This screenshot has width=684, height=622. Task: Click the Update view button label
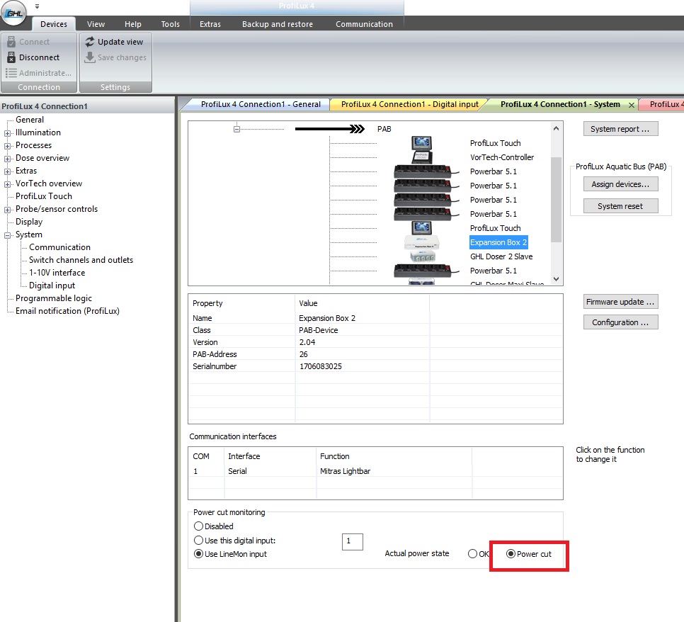point(120,42)
